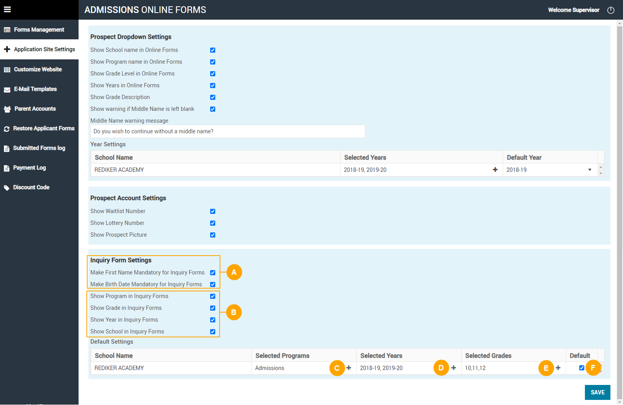This screenshot has height=405, width=623.
Task: Toggle Show Program name in Online Forms
Action: pyautogui.click(x=213, y=62)
